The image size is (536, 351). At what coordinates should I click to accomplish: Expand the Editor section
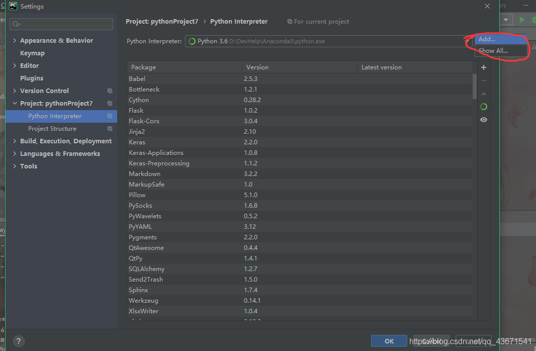pyautogui.click(x=15, y=65)
